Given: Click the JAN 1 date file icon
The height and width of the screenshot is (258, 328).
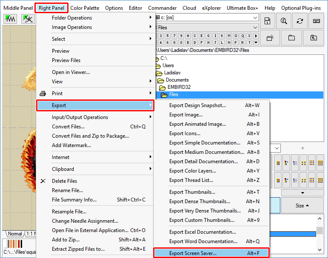Looking at the screenshot, I should pos(267,21).
